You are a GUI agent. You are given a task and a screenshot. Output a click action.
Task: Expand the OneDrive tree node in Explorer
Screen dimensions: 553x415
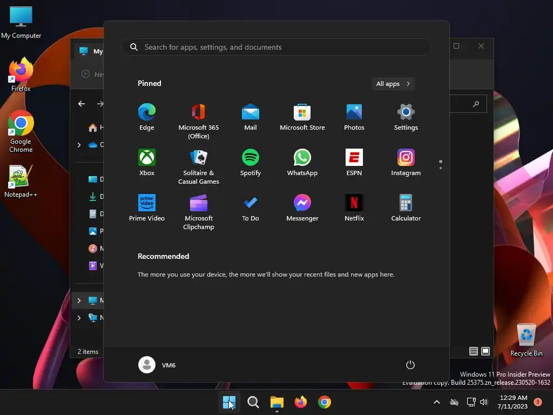79,145
